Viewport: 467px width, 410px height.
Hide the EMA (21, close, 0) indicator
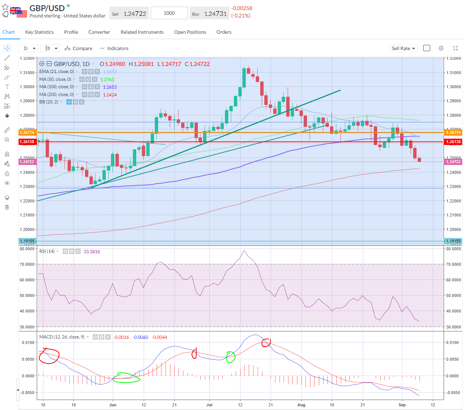[x=85, y=71]
